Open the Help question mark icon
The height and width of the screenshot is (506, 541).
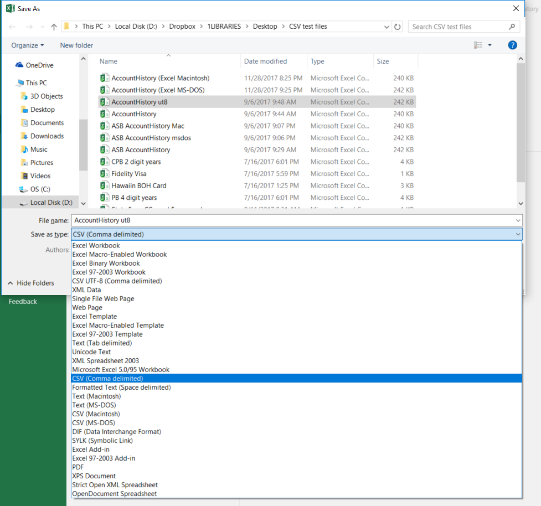click(512, 45)
